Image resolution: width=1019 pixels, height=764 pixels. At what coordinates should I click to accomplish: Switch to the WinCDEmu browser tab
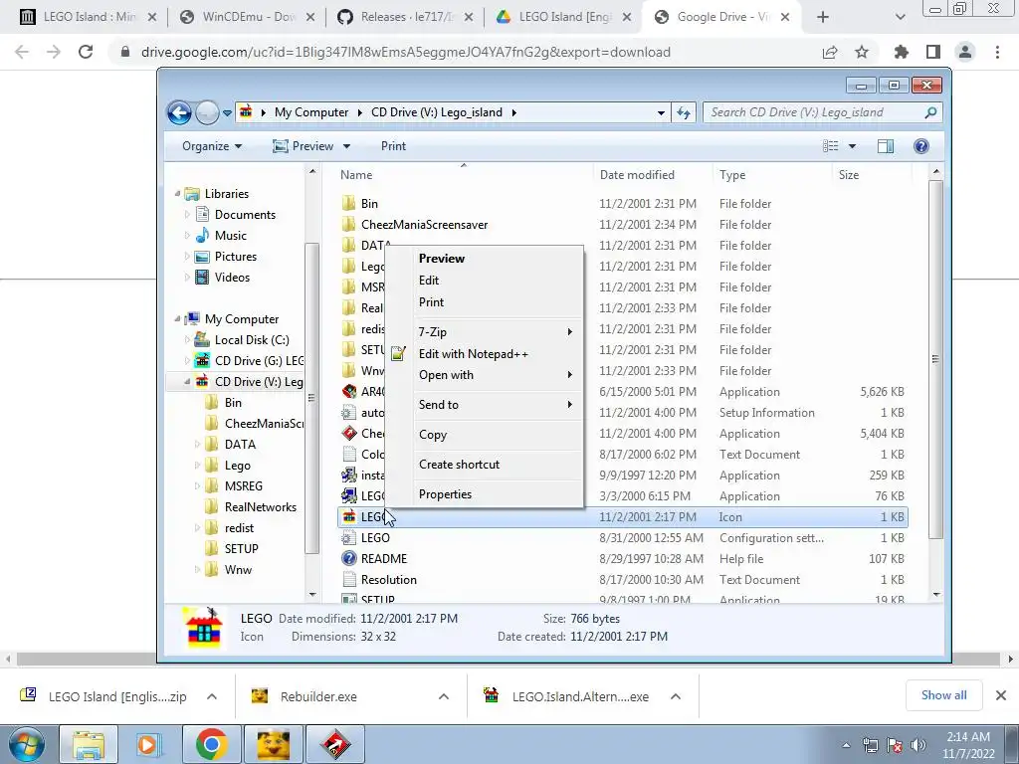(x=248, y=18)
